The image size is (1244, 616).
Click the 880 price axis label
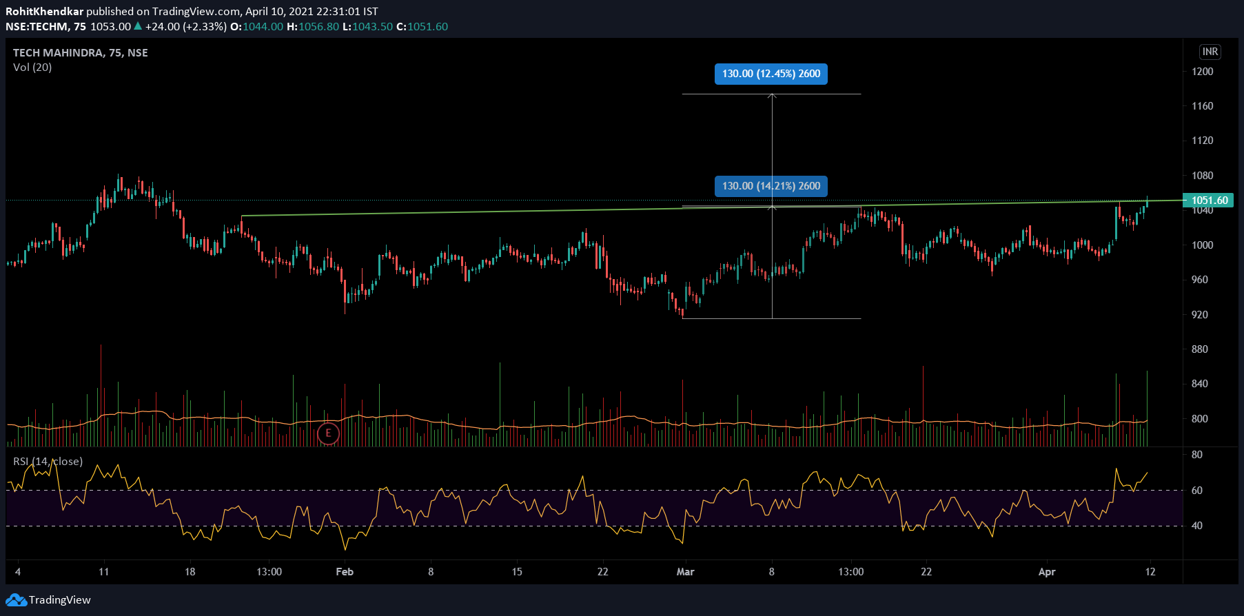[x=1200, y=349]
